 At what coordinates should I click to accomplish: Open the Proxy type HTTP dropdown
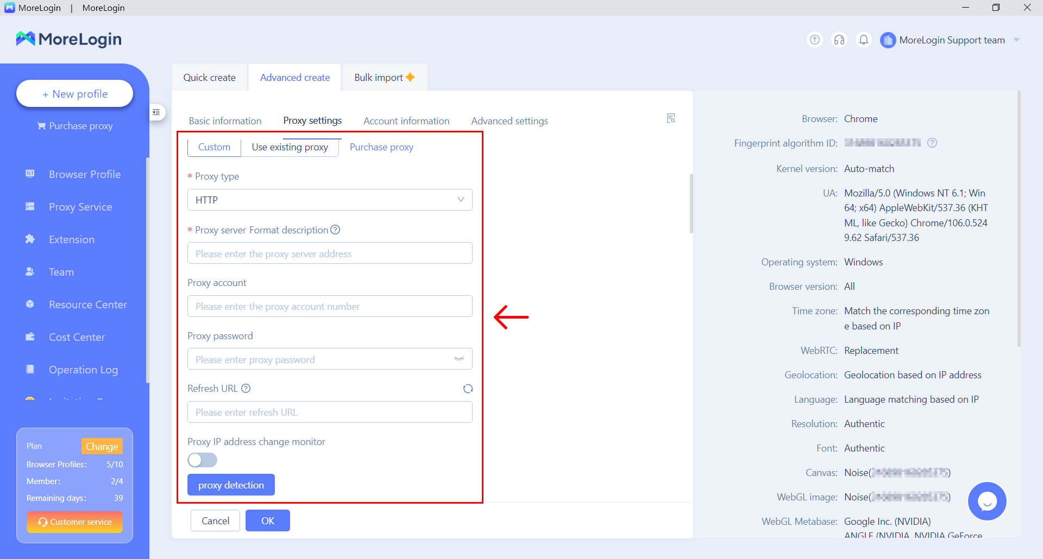[329, 200]
